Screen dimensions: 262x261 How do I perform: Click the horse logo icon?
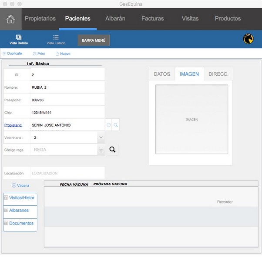(248, 40)
